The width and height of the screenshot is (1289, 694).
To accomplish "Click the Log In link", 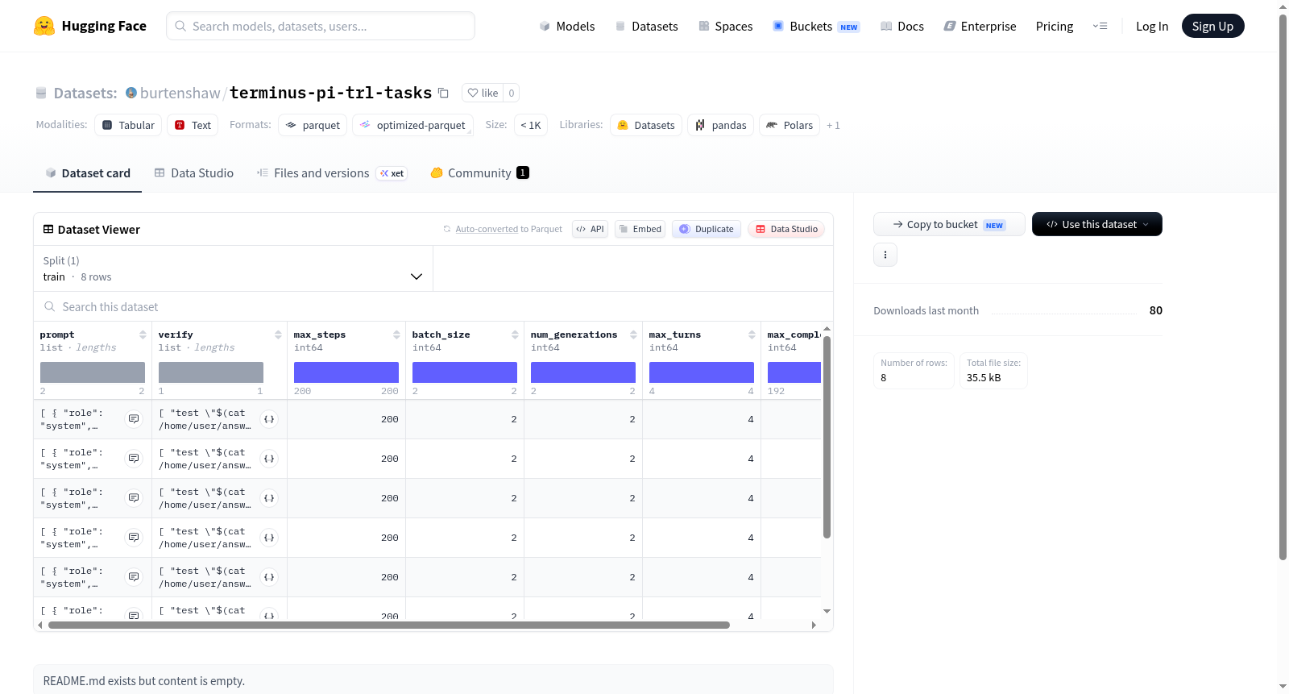I will tap(1152, 26).
